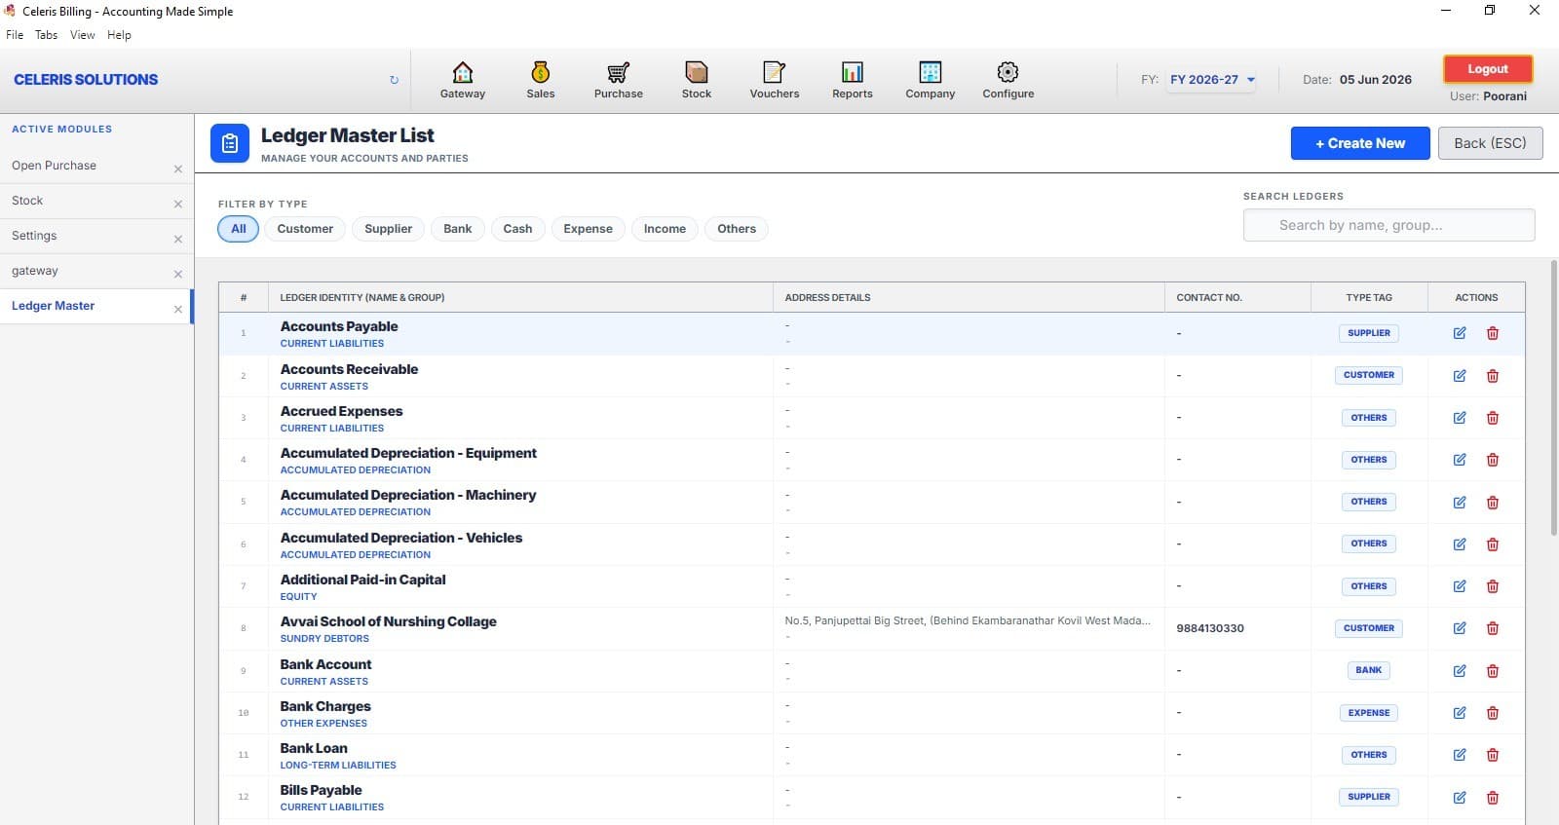Click the CUSTOMER tag on Accounts Receivable
Image resolution: width=1559 pixels, height=825 pixels.
click(x=1369, y=375)
